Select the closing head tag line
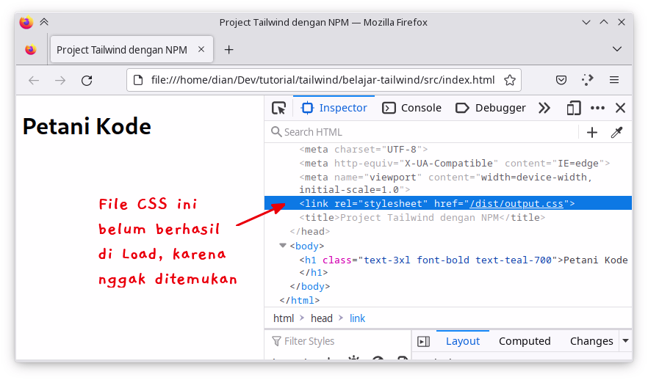648x380 pixels. coord(310,232)
